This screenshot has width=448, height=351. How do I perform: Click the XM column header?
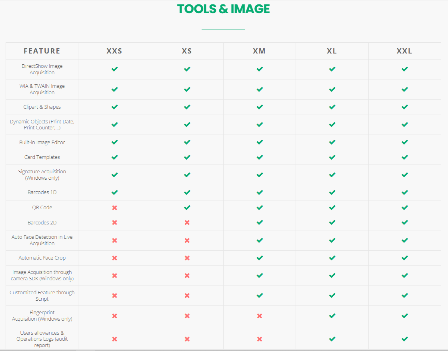[x=259, y=51]
